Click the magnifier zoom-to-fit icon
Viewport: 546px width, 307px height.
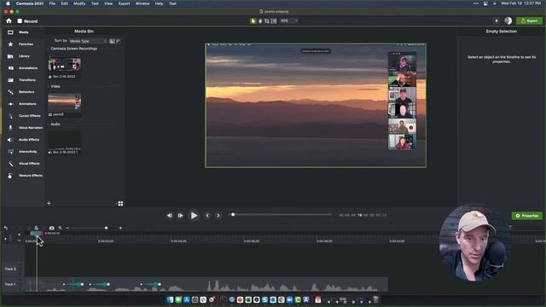pos(61,228)
